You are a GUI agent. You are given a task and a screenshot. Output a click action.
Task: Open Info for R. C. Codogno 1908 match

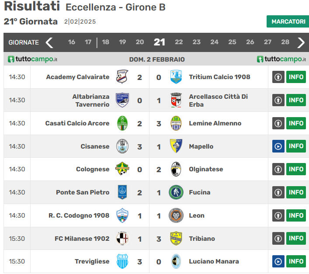pos(296,215)
